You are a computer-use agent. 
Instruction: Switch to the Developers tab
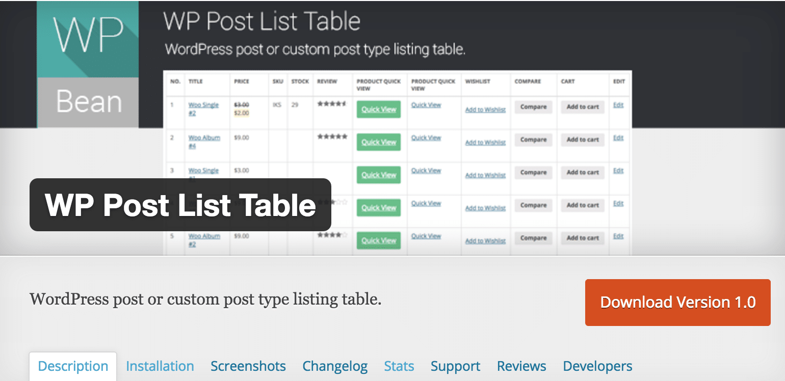[x=597, y=366]
